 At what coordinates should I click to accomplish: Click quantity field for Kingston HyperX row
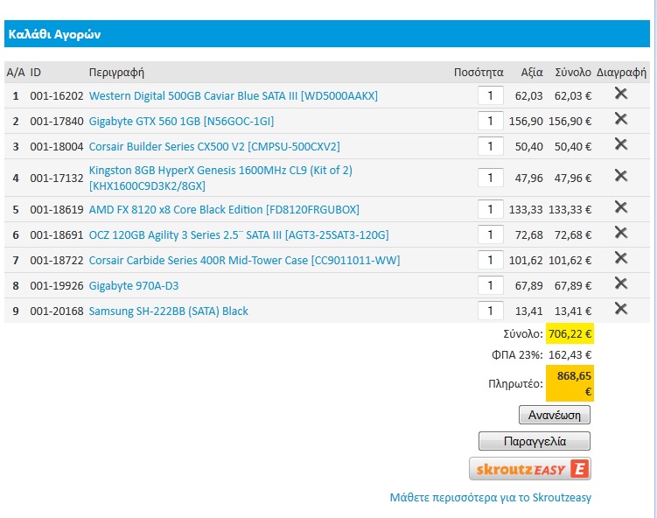click(x=490, y=178)
